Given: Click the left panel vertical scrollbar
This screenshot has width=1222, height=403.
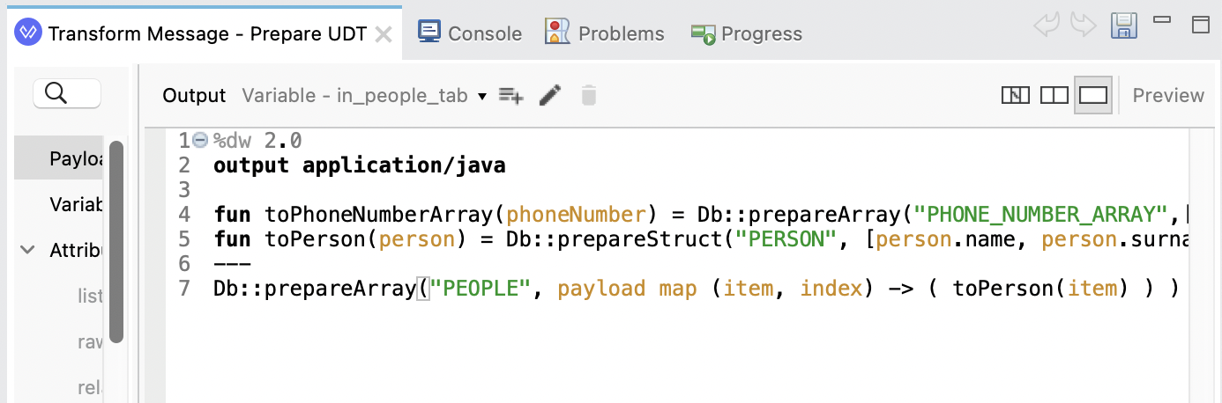Looking at the screenshot, I should [115, 242].
